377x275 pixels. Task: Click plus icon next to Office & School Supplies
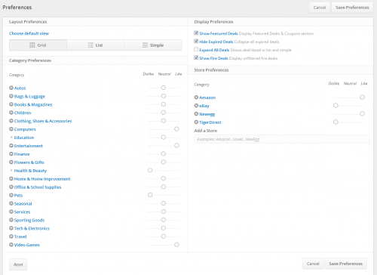(11, 187)
